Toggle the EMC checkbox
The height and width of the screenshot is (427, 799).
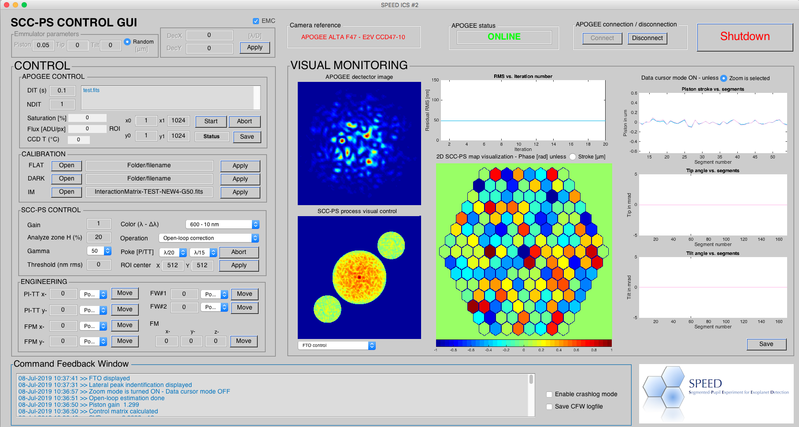pyautogui.click(x=256, y=21)
